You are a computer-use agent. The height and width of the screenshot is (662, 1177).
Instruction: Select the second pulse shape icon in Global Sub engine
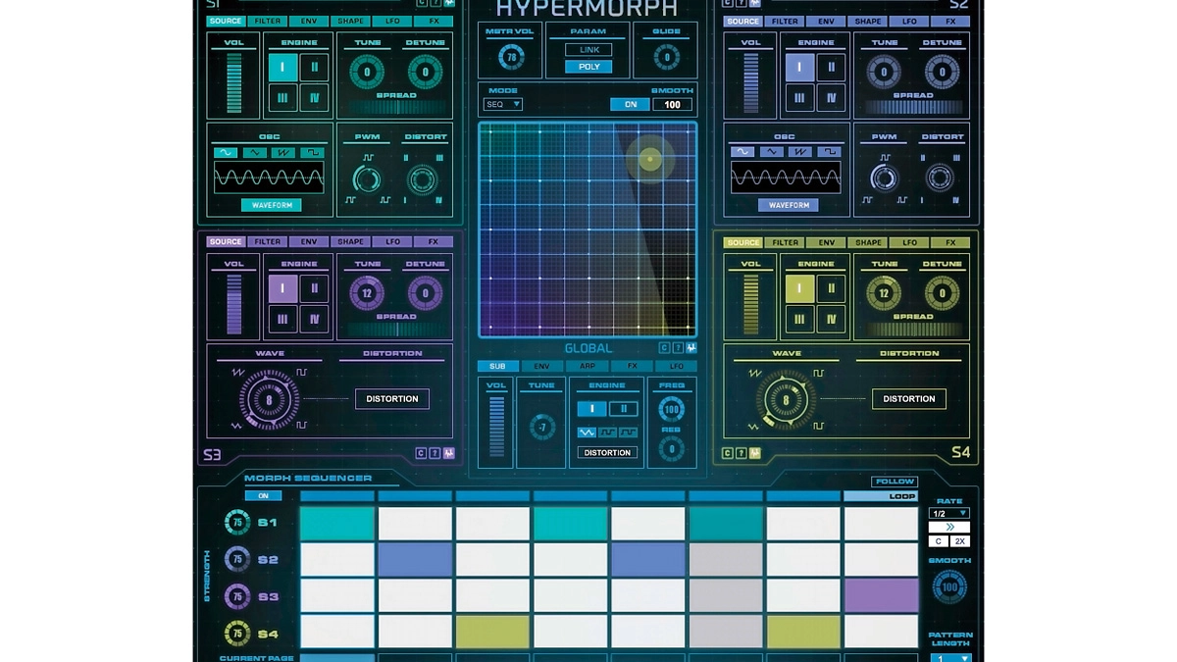pos(607,433)
